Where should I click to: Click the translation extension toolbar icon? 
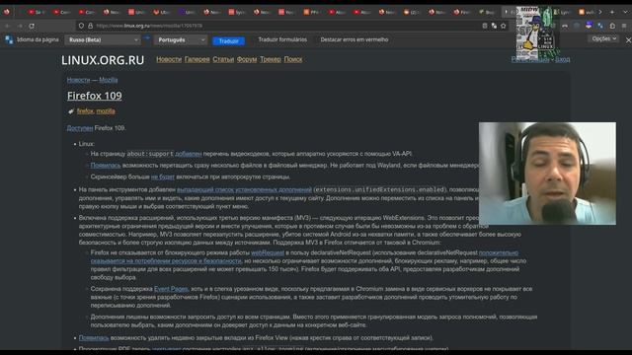coord(600,26)
